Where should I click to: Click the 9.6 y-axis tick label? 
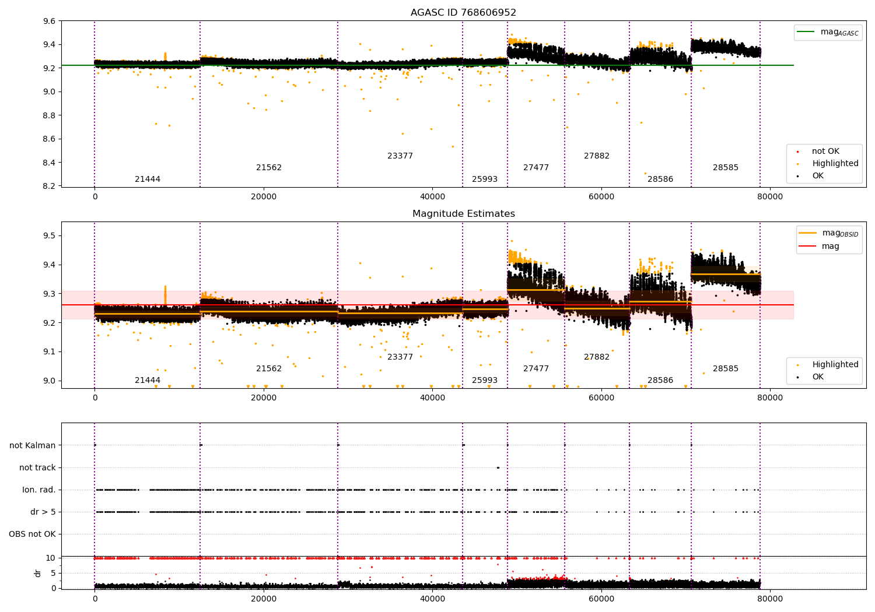[x=50, y=22]
